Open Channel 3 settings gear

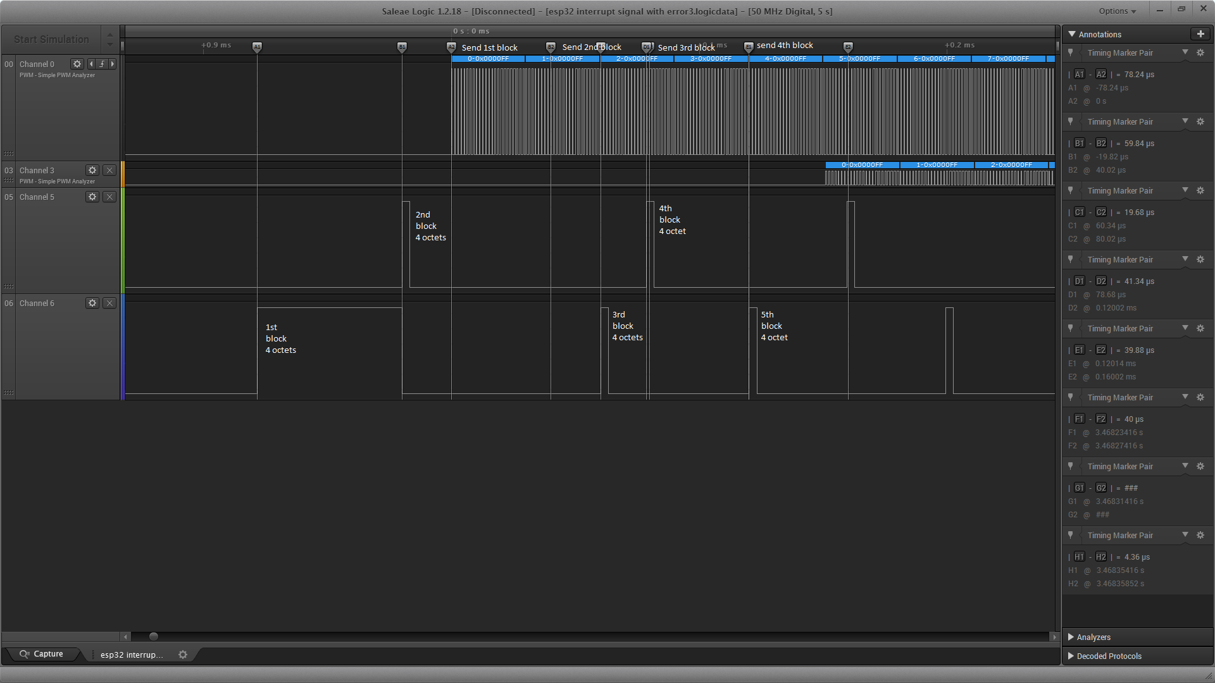[x=92, y=170]
